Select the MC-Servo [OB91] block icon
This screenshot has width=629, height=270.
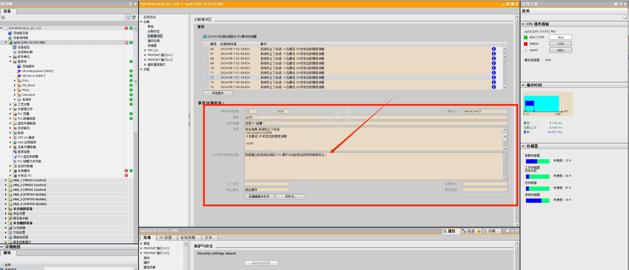coord(19,76)
